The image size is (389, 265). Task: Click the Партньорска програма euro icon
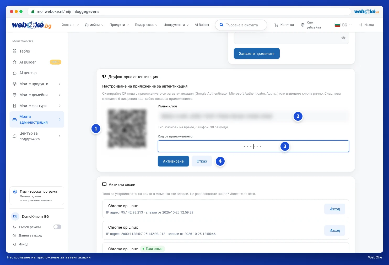click(15, 192)
